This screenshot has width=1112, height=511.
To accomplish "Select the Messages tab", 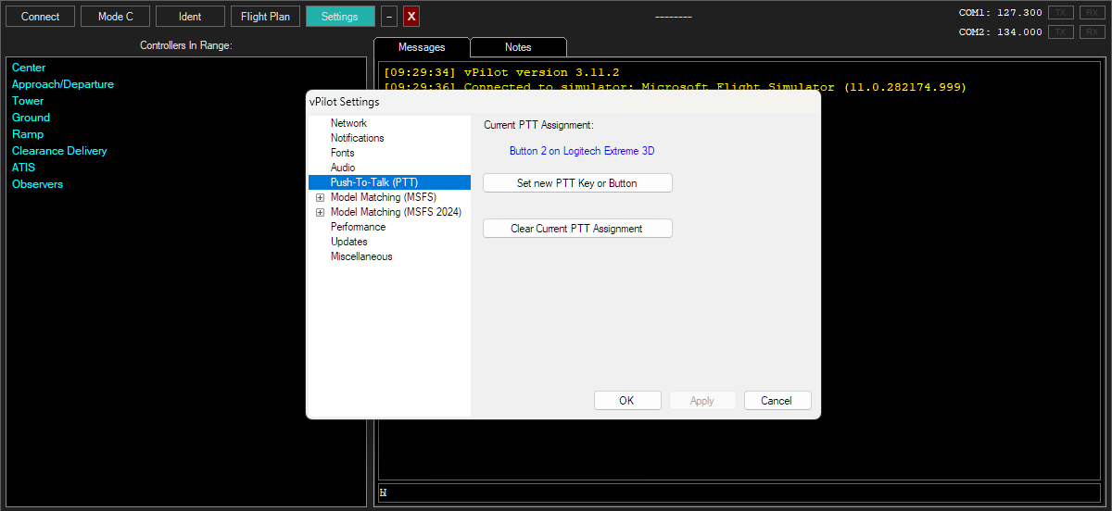I will [x=422, y=47].
